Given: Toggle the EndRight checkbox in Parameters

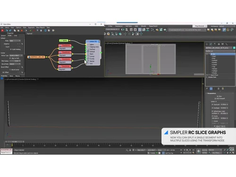Looking at the screenshot, I should click(212, 108).
